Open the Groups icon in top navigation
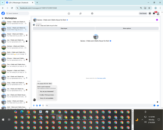Viewport: 163px width, 130px height. pyautogui.click(x=92, y=13)
